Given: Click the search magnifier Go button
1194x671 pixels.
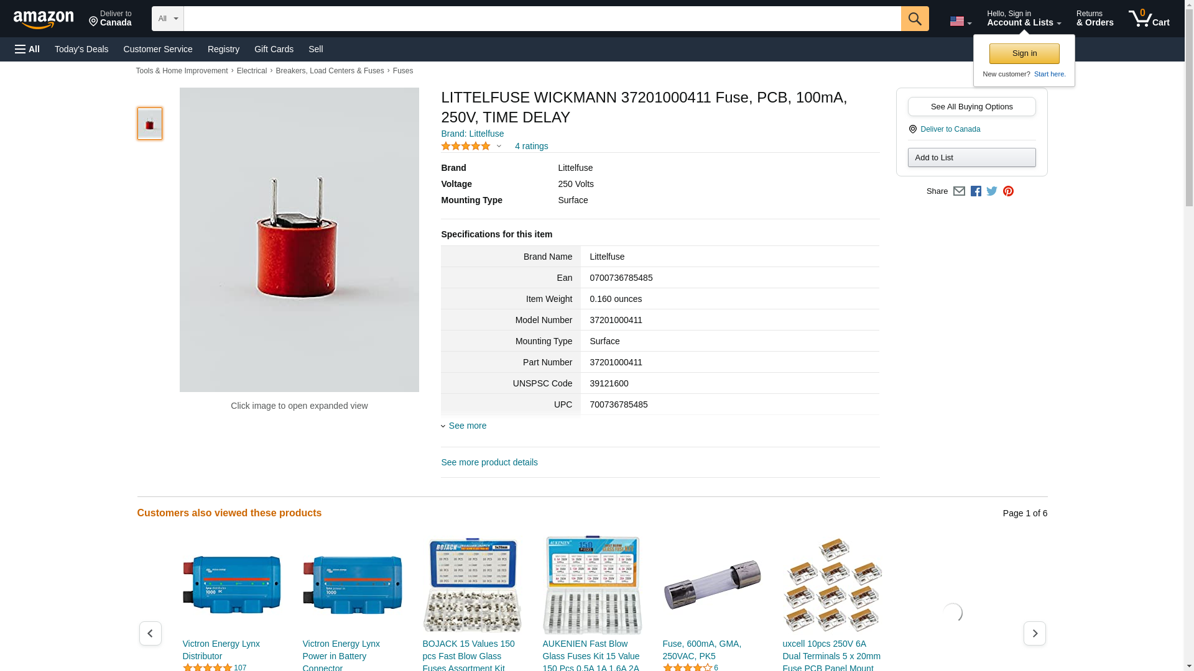Looking at the screenshot, I should (914, 19).
